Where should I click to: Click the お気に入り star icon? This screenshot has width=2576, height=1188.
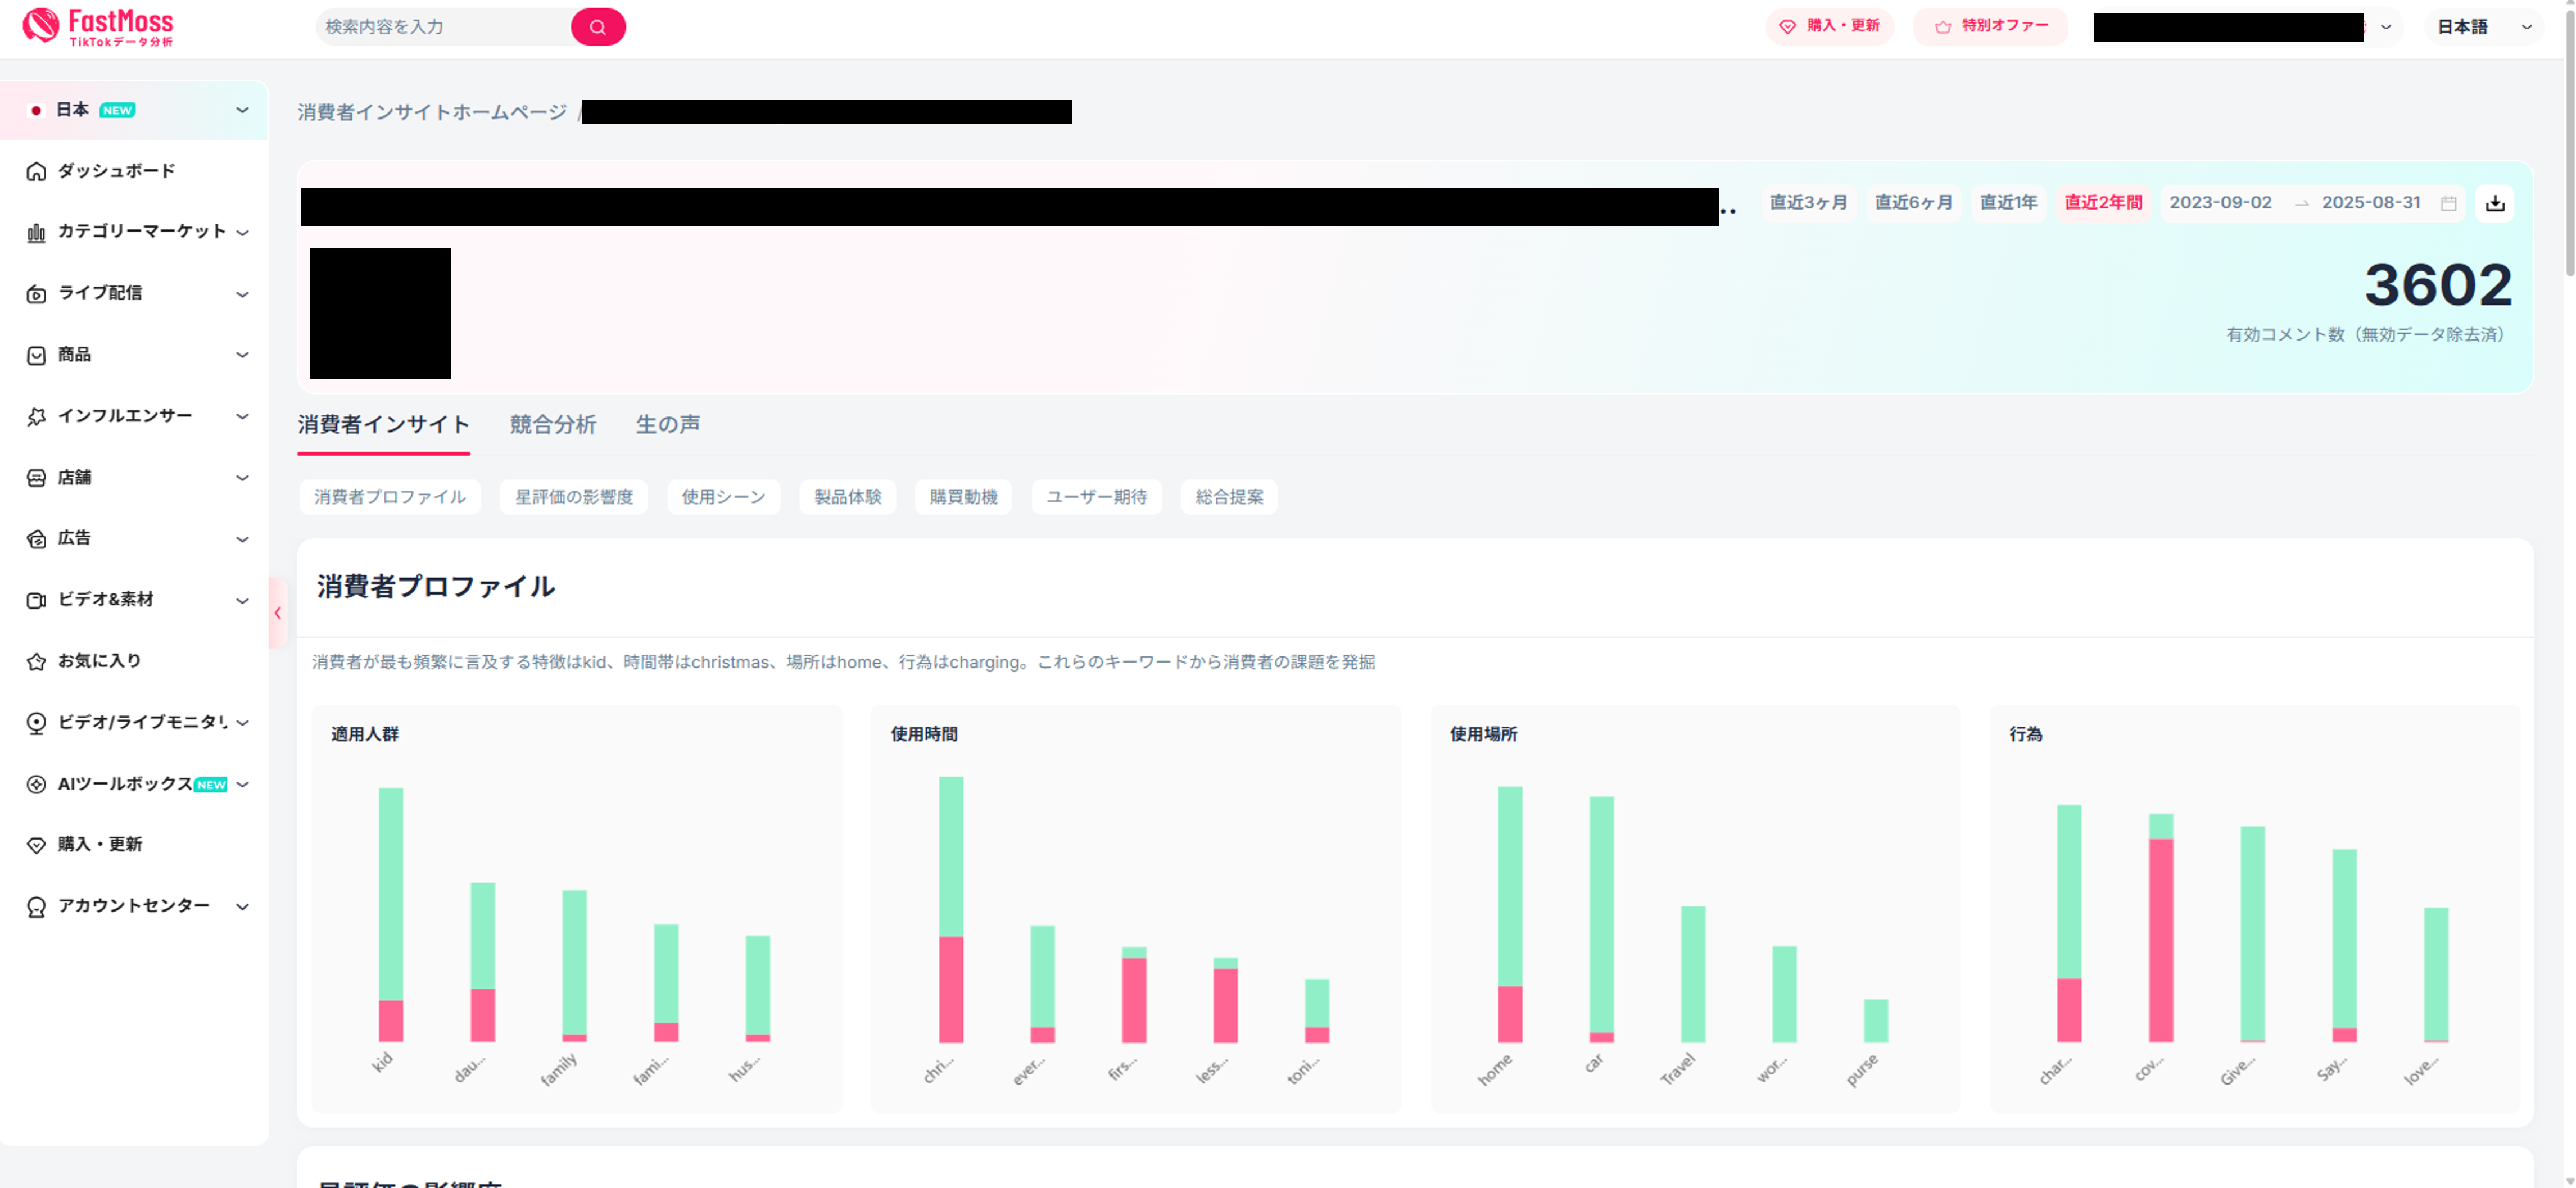36,661
